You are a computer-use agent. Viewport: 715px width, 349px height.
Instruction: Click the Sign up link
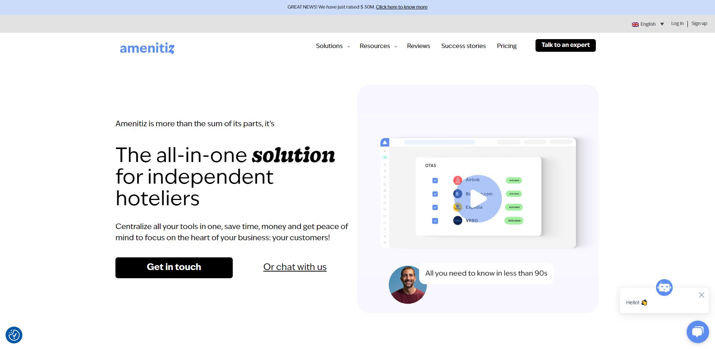click(x=699, y=23)
